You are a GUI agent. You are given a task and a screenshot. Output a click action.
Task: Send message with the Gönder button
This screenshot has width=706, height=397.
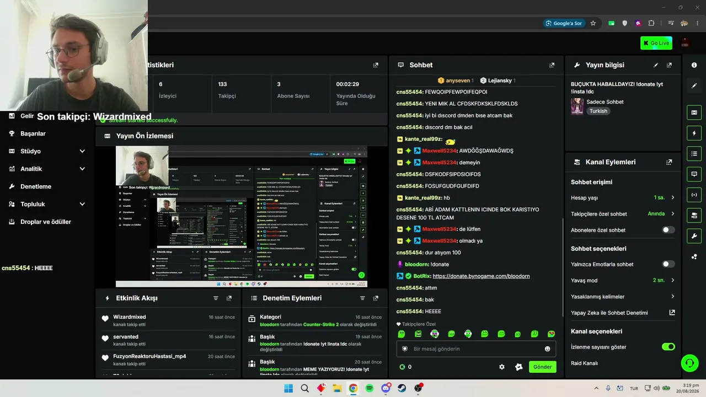(x=542, y=367)
